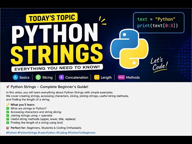Click 'Finding the length of a string using len()' line
The image size is (192, 144).
click(x=37, y=123)
